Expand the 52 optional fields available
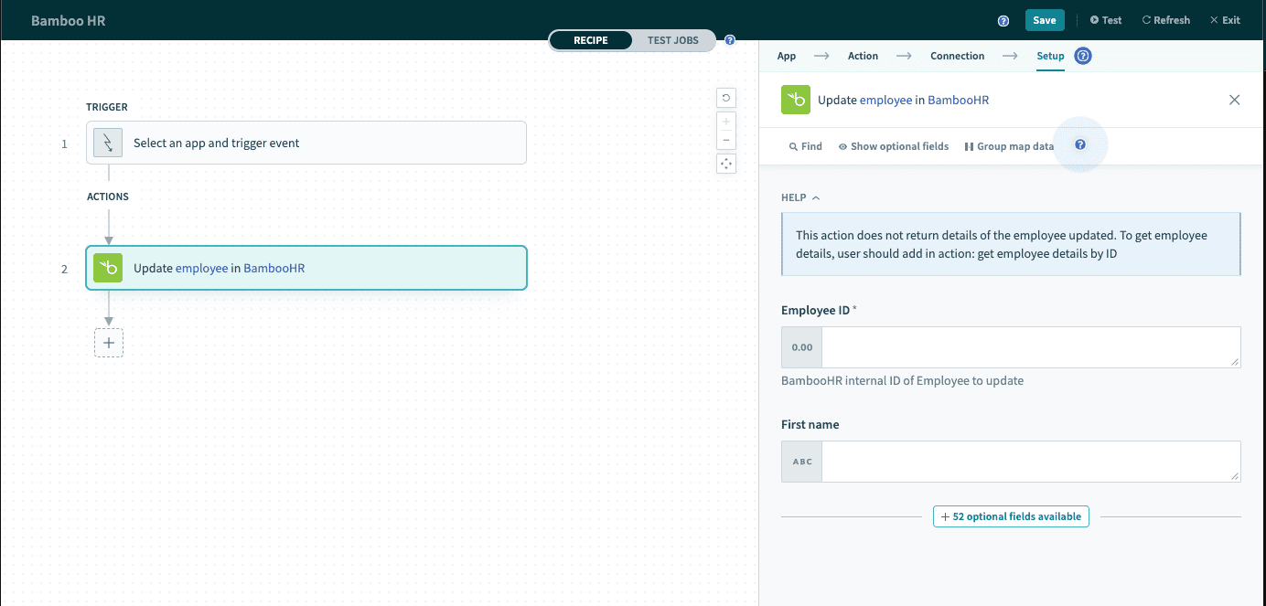The image size is (1266, 606). coord(1011,516)
